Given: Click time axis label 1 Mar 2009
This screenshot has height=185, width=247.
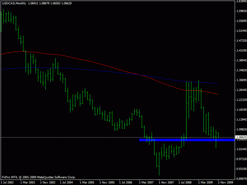Looking at the screenshot, I should pos(206,183).
